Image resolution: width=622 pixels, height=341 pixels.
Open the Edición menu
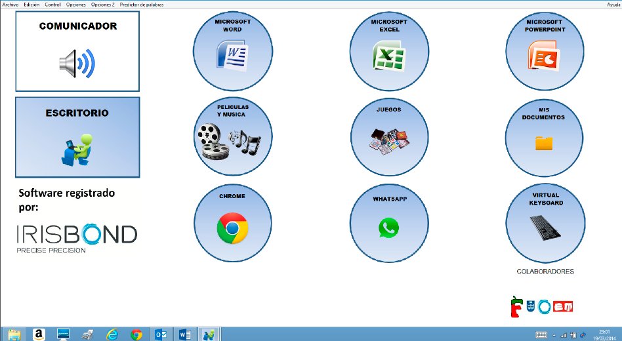point(31,5)
